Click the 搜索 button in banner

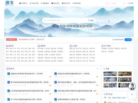pos(91,20)
